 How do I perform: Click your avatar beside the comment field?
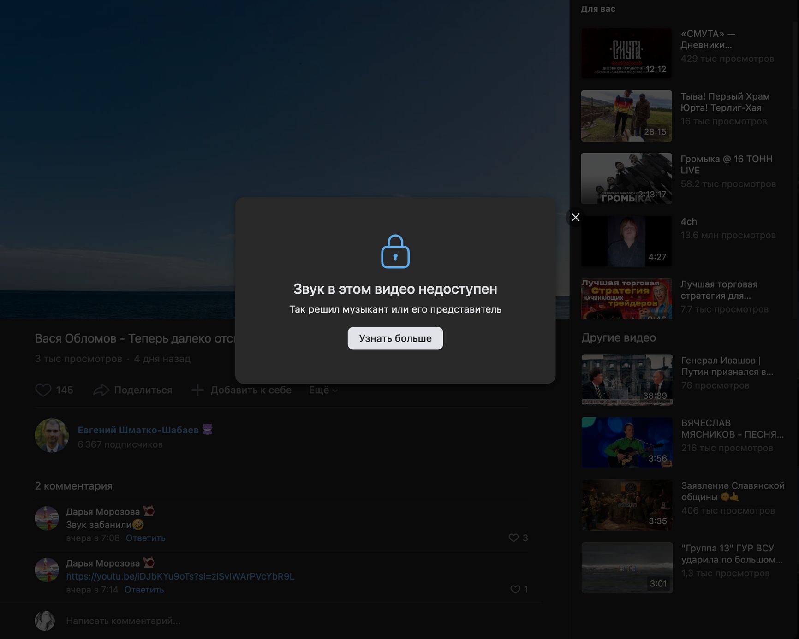pos(45,621)
